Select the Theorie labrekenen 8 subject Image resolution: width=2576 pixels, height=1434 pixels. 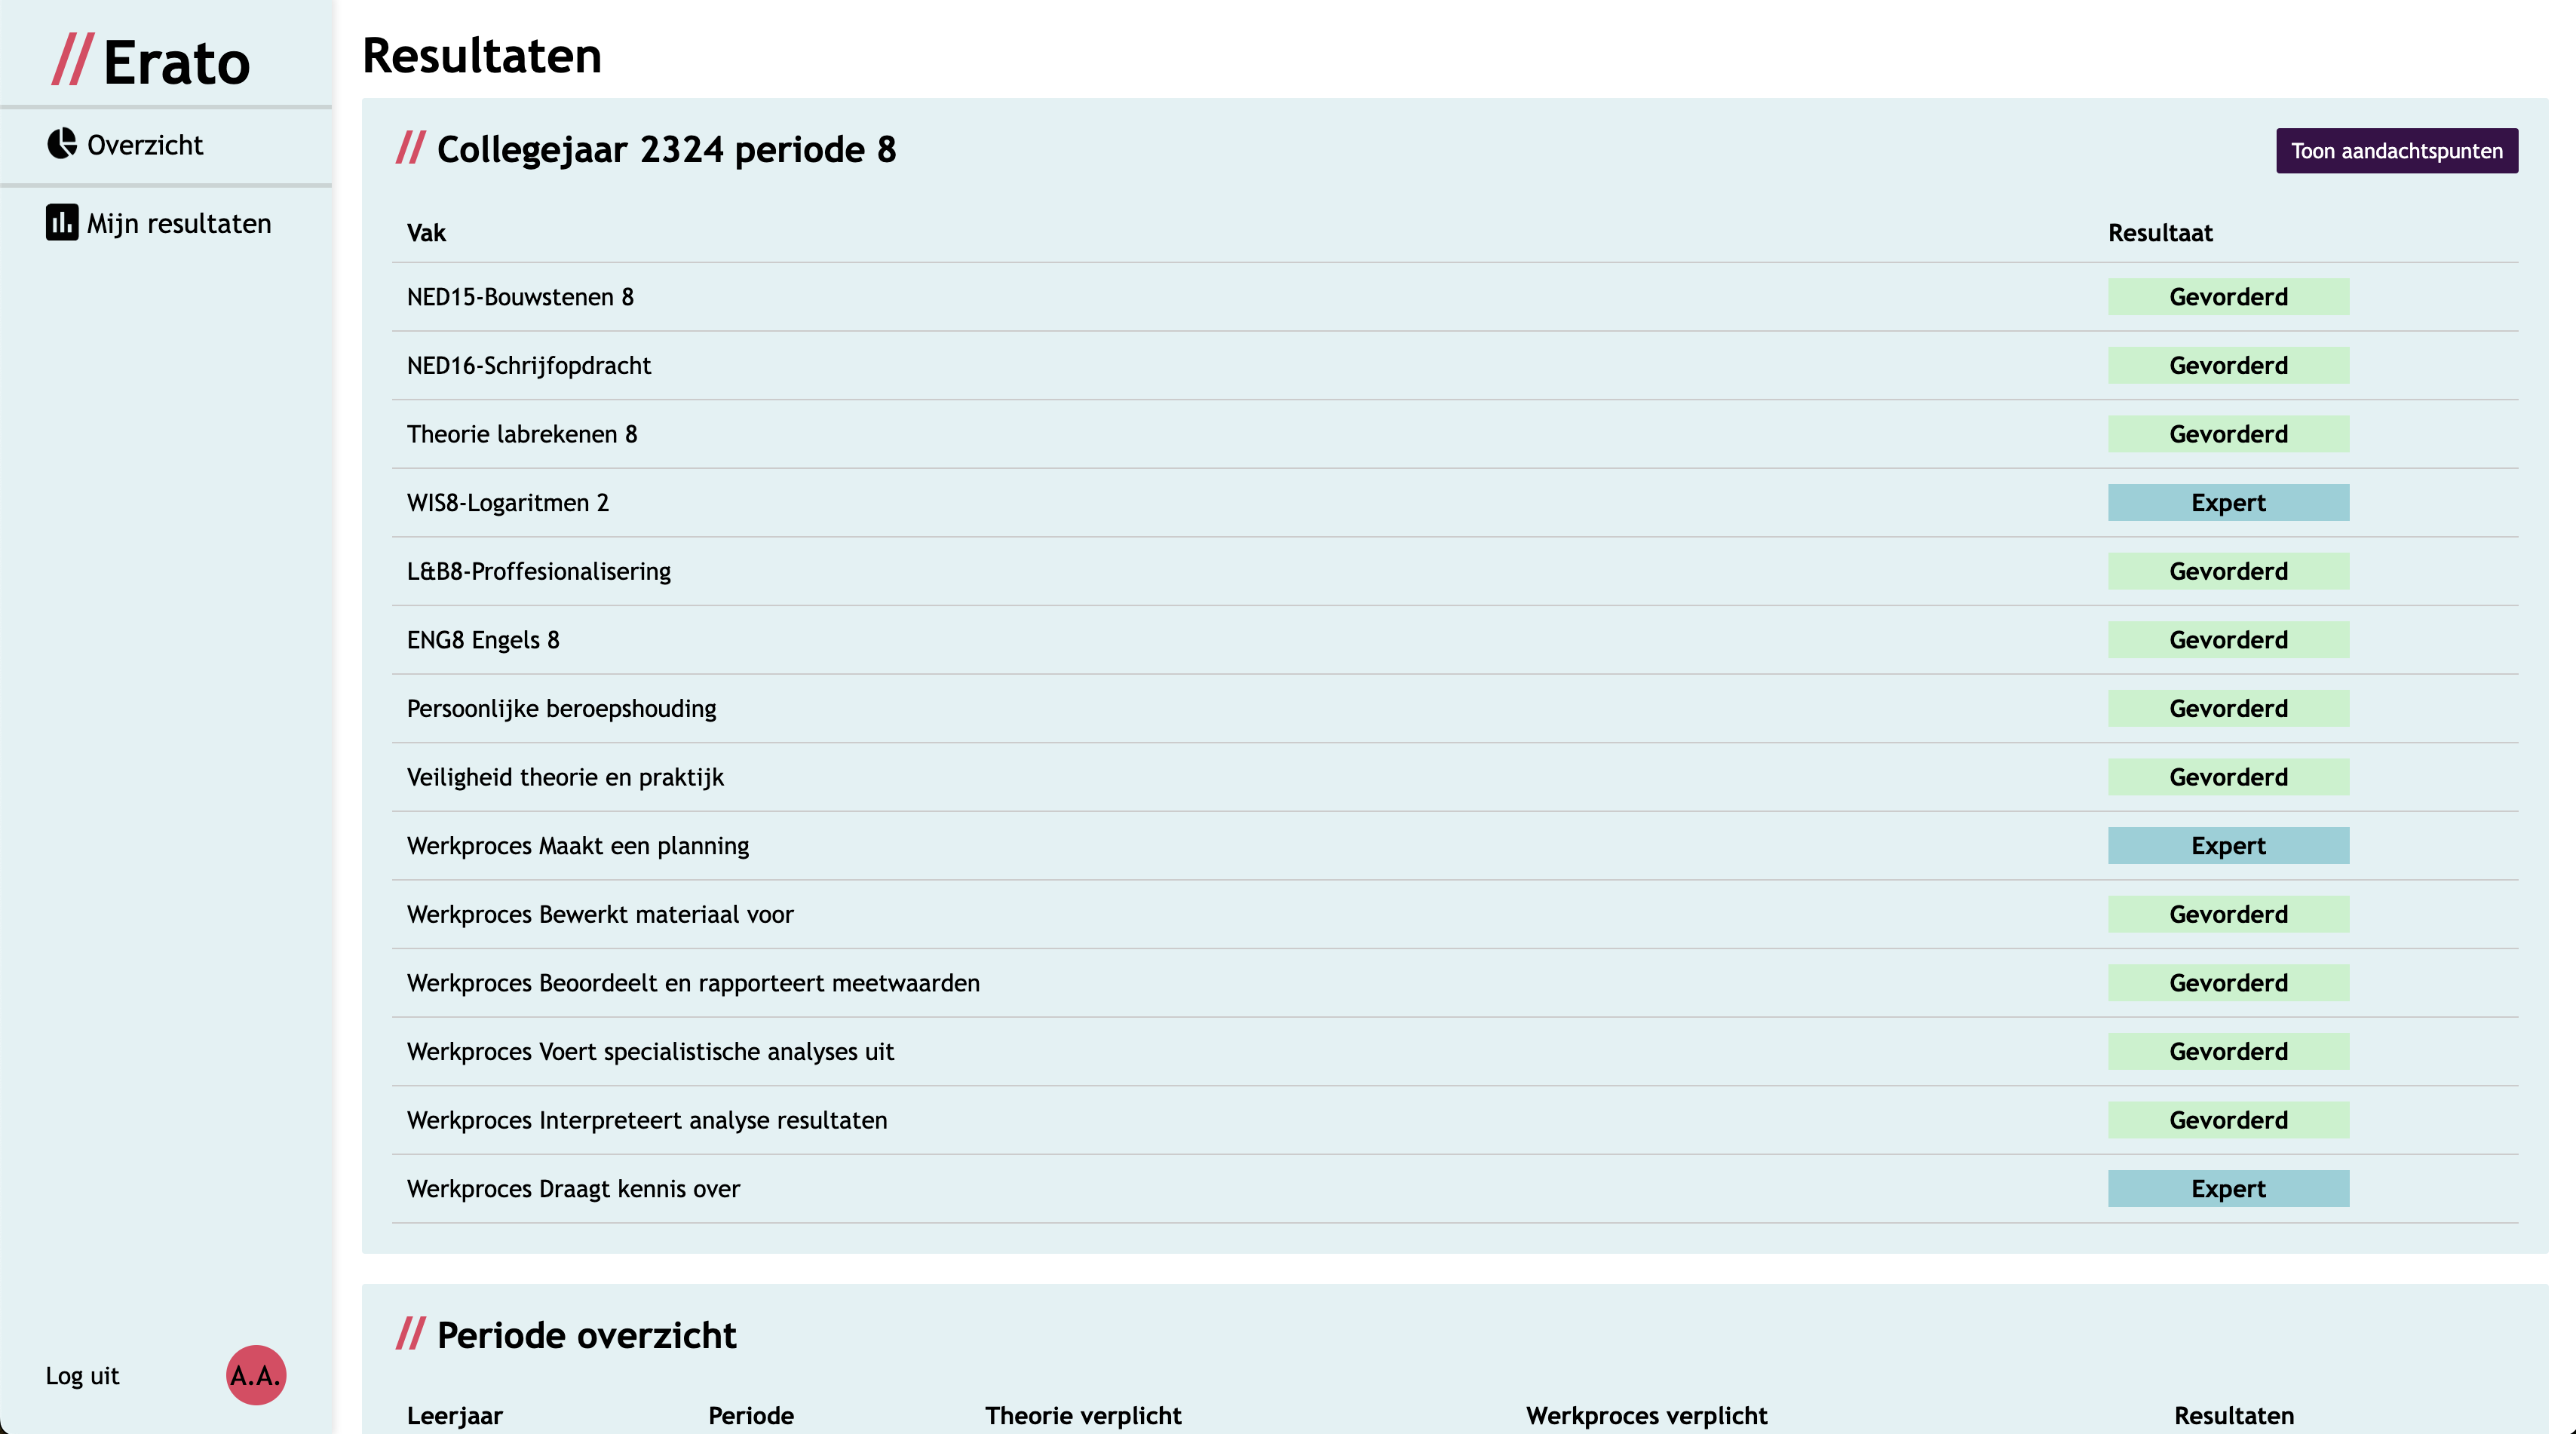click(521, 434)
